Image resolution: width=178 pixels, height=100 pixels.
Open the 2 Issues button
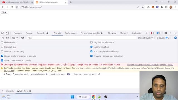pyautogui.click(x=163, y=38)
